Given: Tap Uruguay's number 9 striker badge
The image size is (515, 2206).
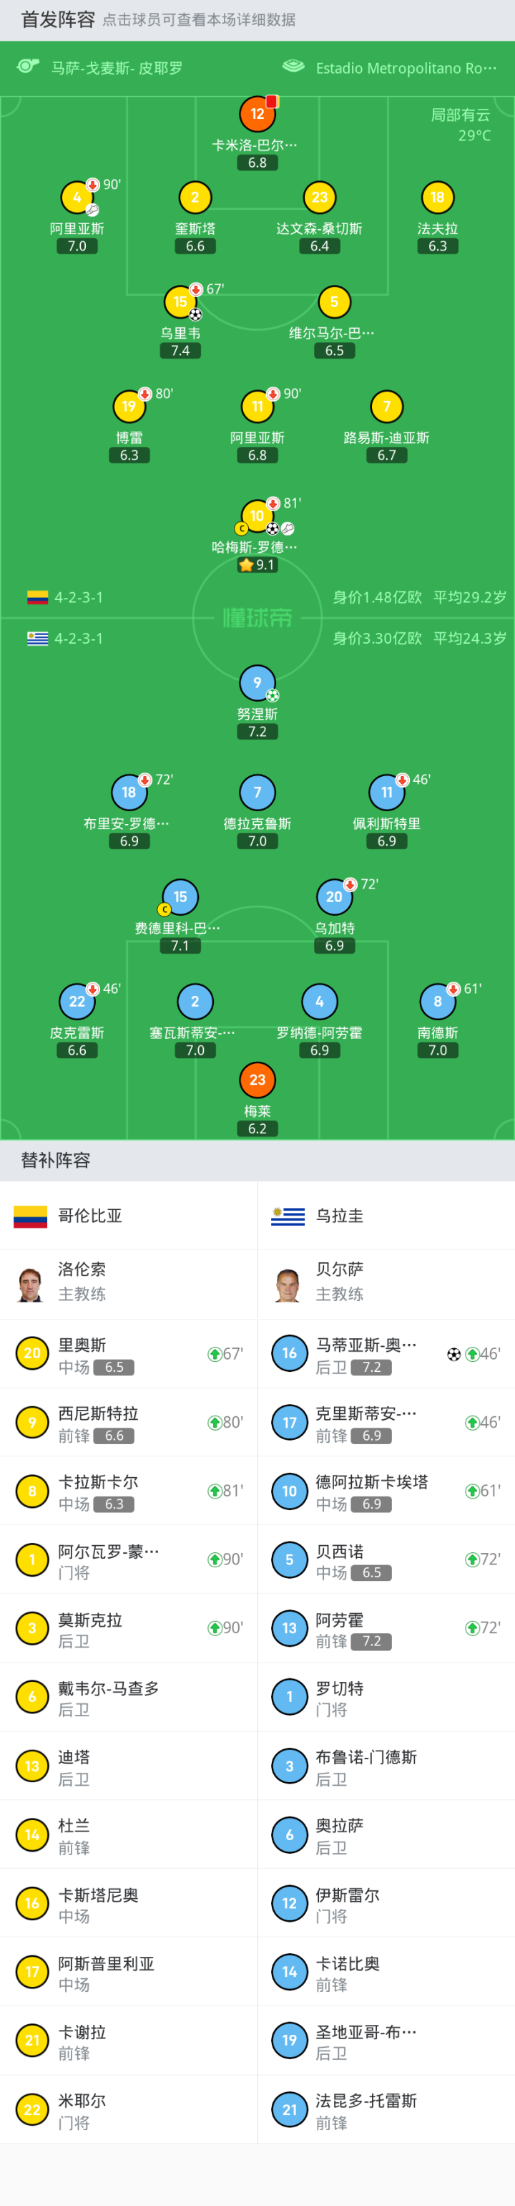Looking at the screenshot, I should pyautogui.click(x=257, y=682).
